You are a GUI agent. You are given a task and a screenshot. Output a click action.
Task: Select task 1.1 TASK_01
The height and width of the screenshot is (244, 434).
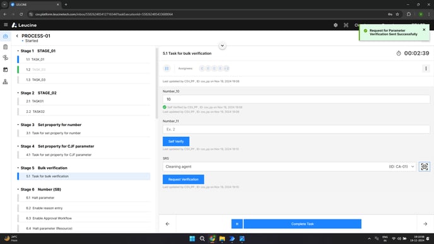84,59
